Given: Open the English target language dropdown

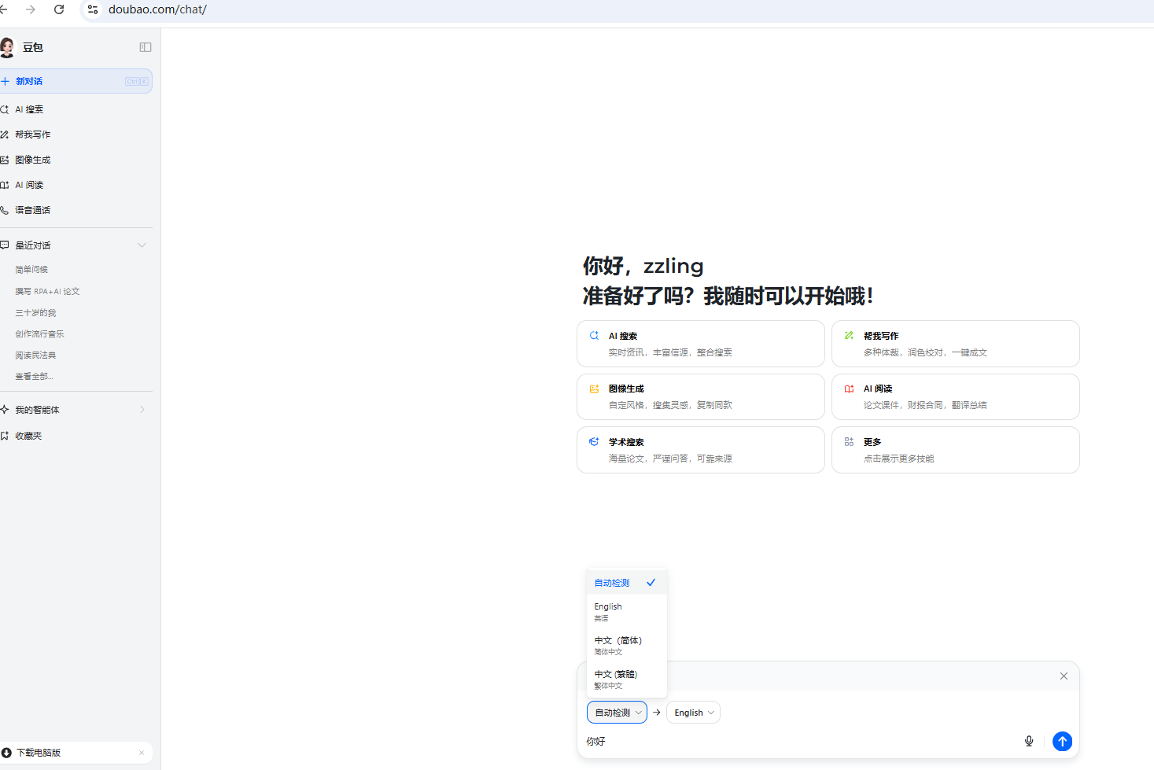Looking at the screenshot, I should tap(693, 713).
